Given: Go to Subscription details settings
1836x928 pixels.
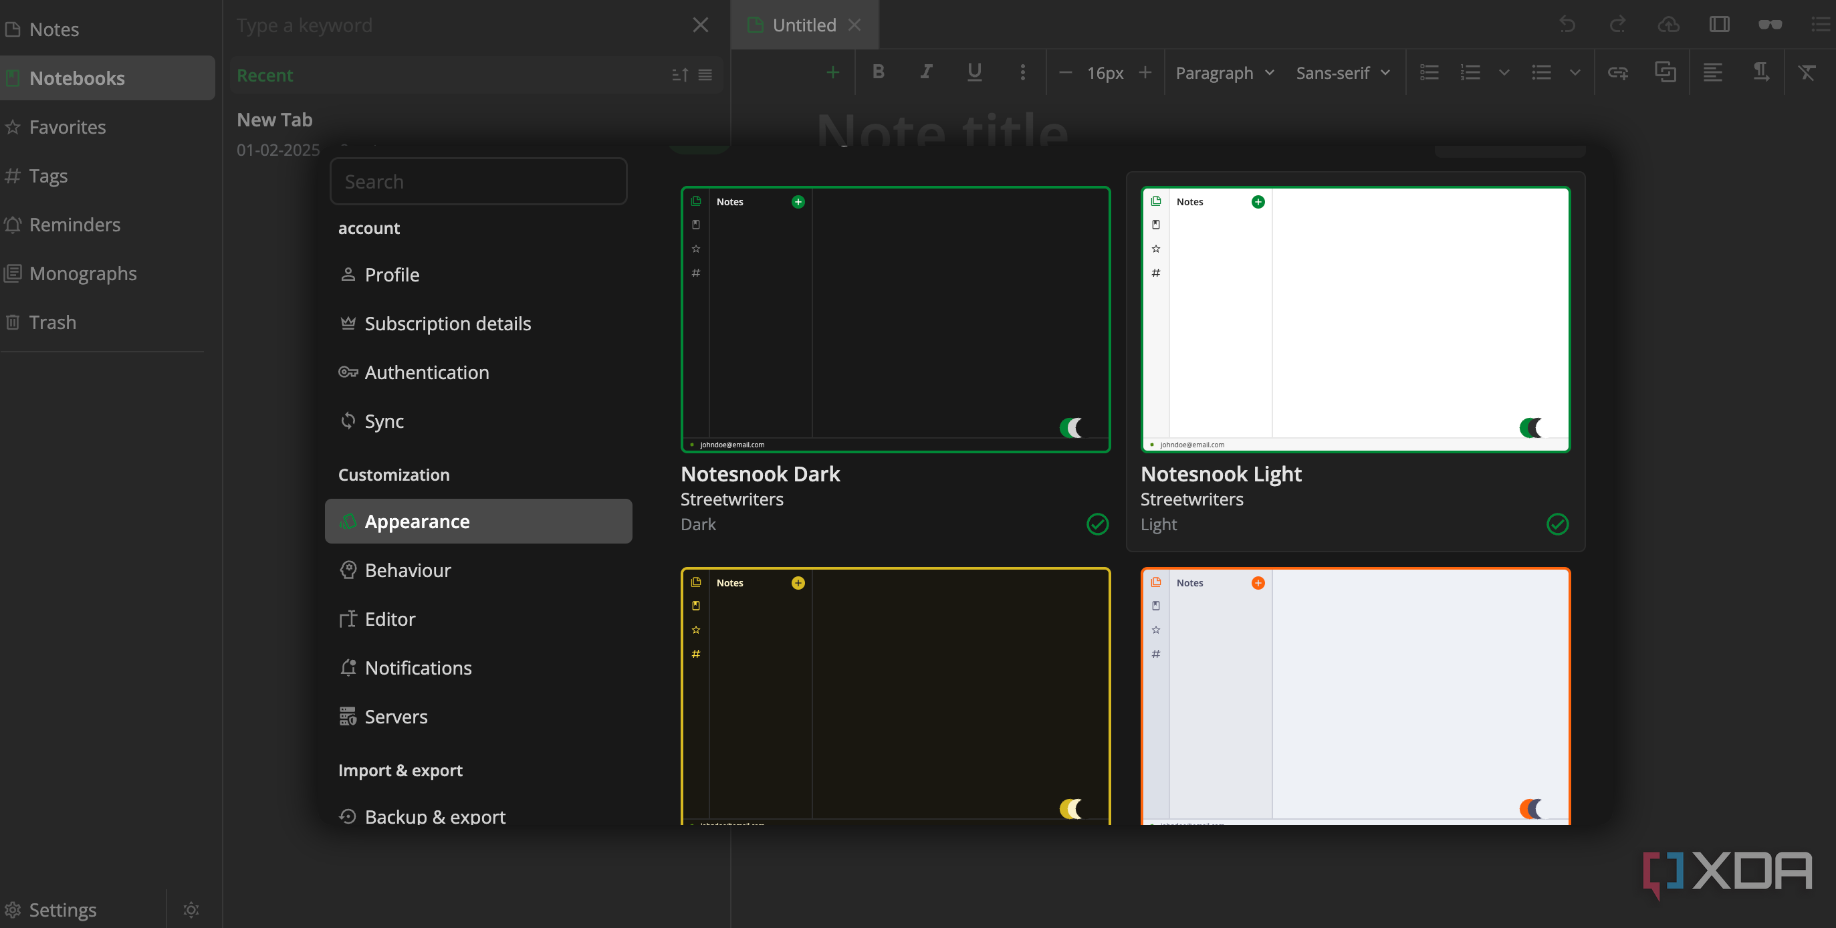Looking at the screenshot, I should coord(478,323).
